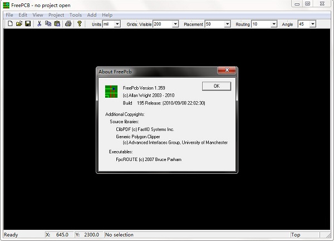
Task: Click the Cut scissors icon
Action: pyautogui.click(x=39, y=23)
